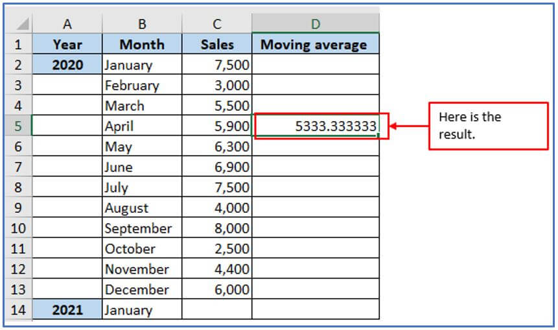558x330 pixels.
Task: Select the December cell
Action: click(142, 289)
